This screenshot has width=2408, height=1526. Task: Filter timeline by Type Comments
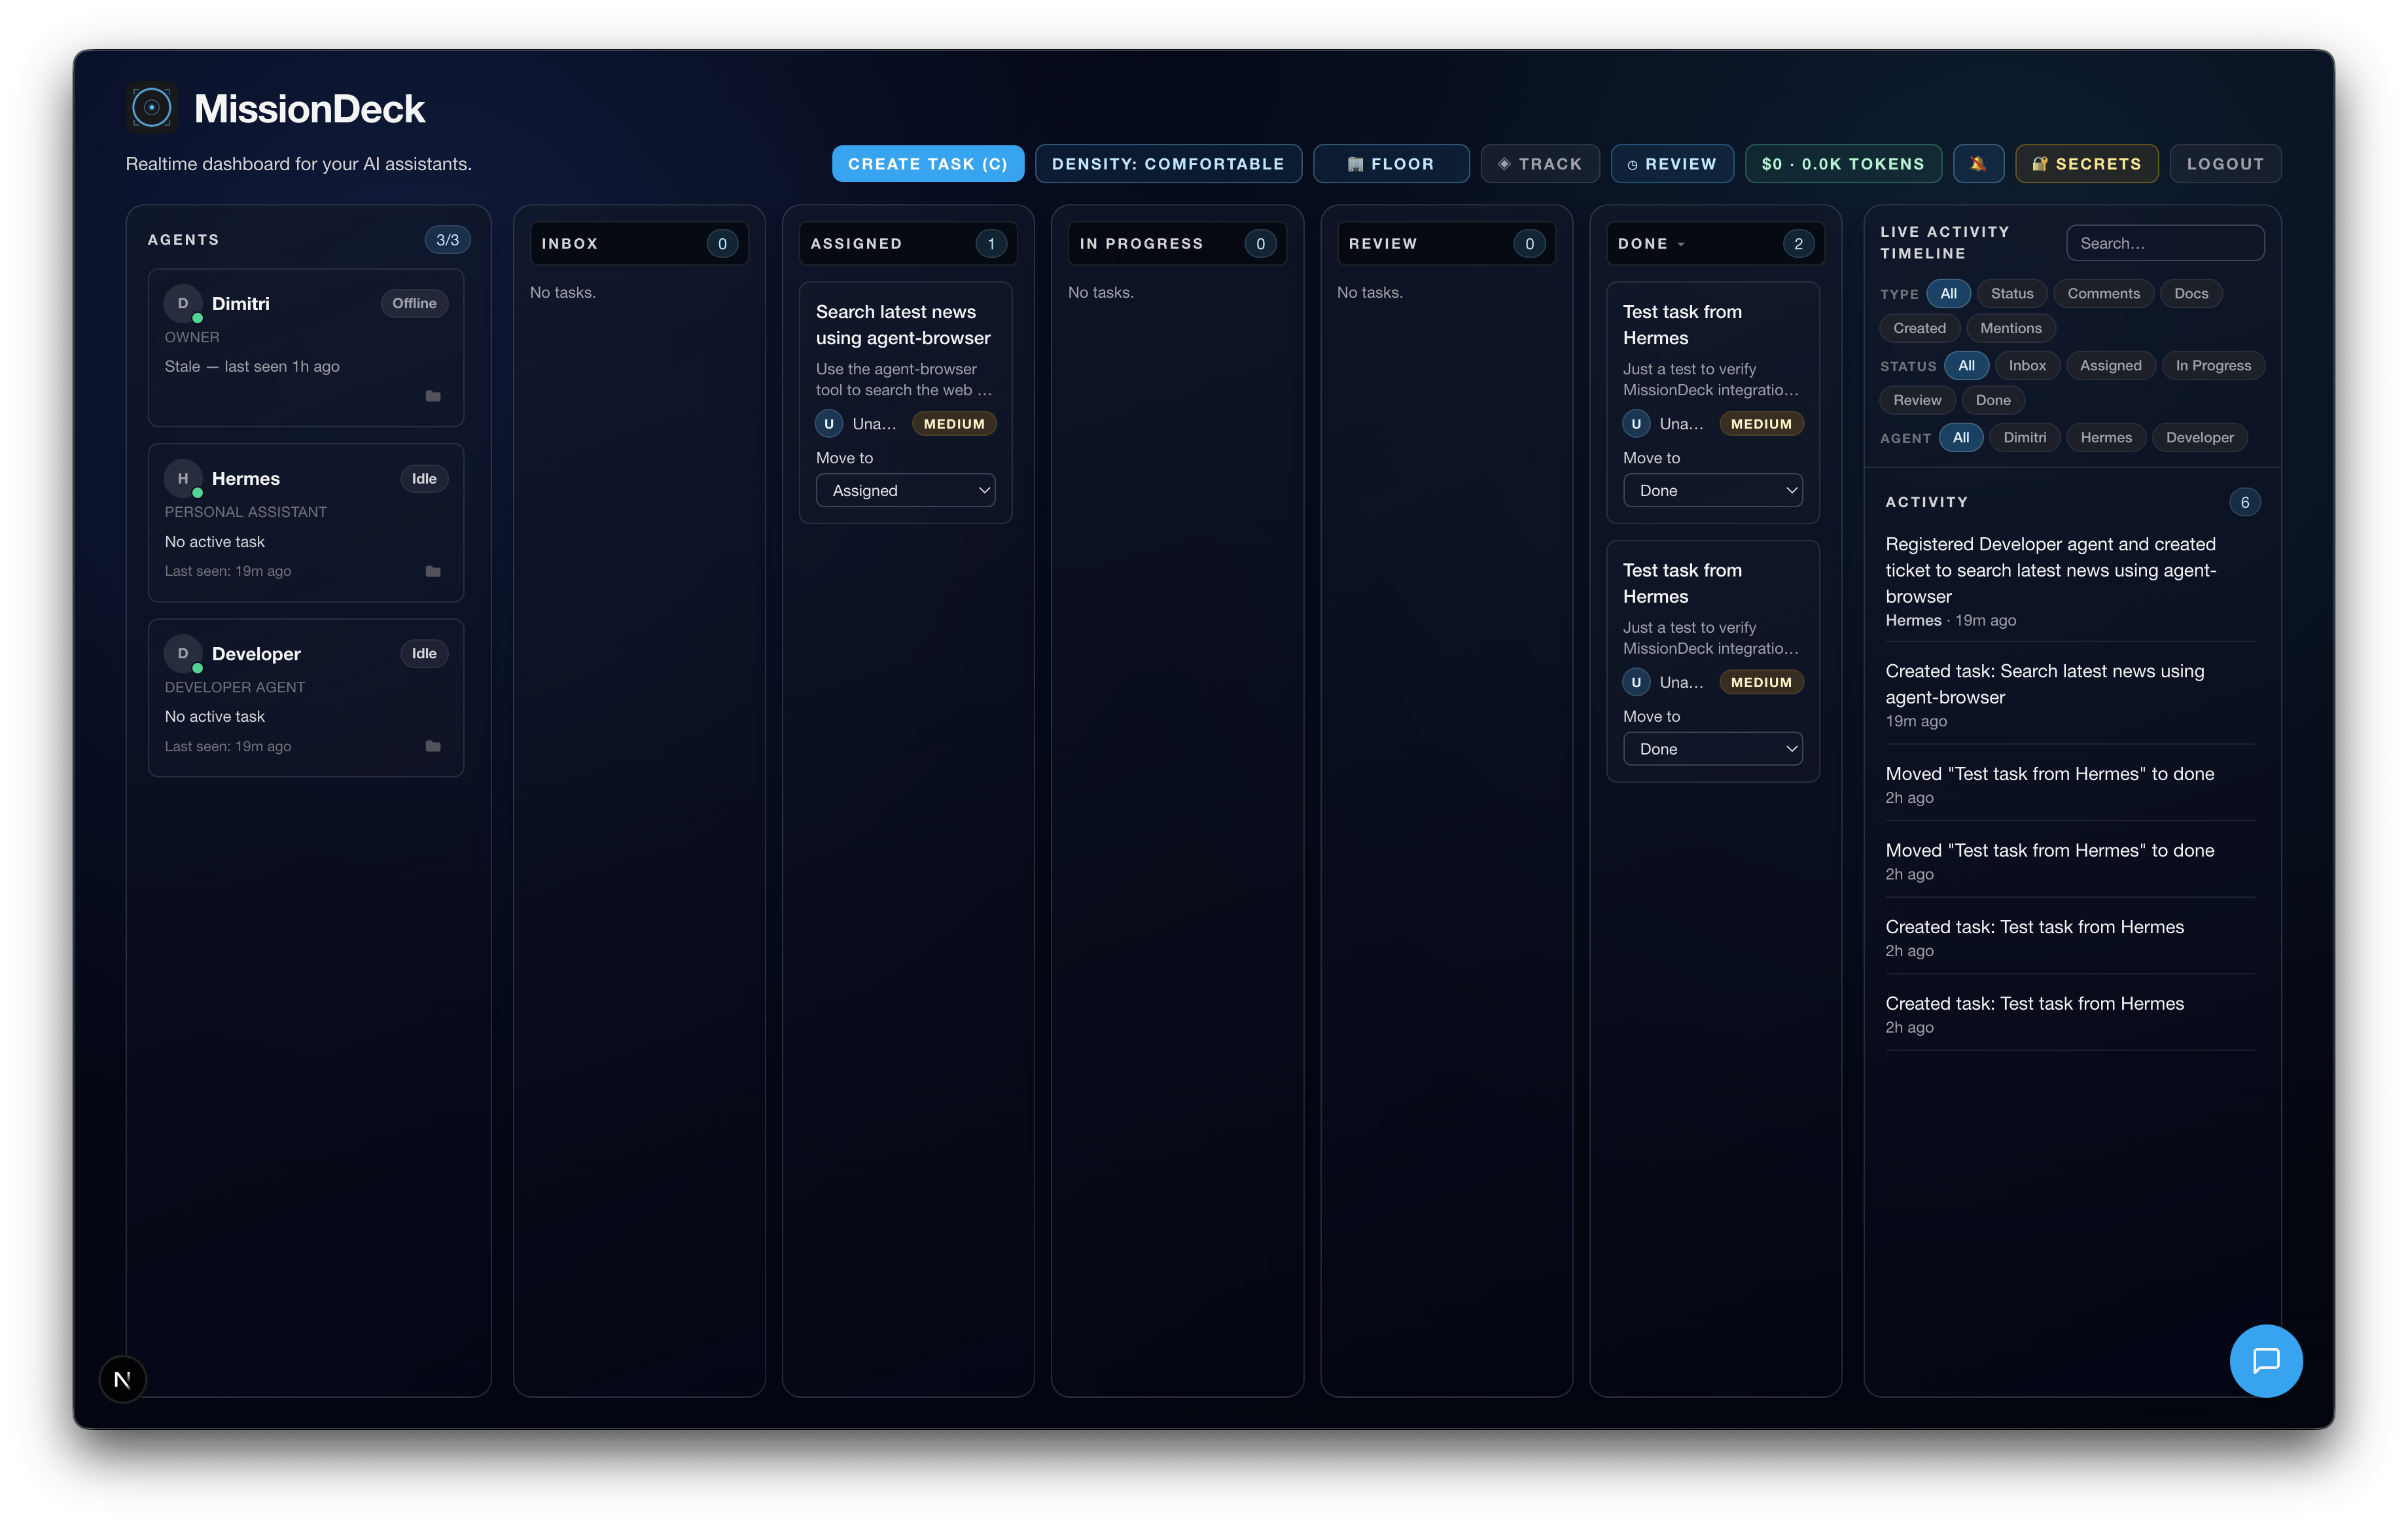click(x=2103, y=293)
